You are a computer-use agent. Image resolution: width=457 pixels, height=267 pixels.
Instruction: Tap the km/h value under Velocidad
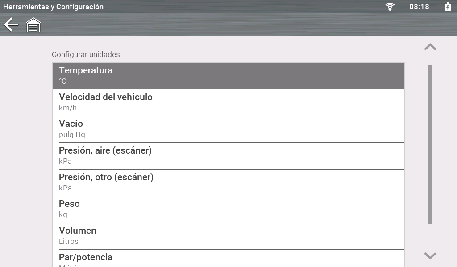pos(68,108)
